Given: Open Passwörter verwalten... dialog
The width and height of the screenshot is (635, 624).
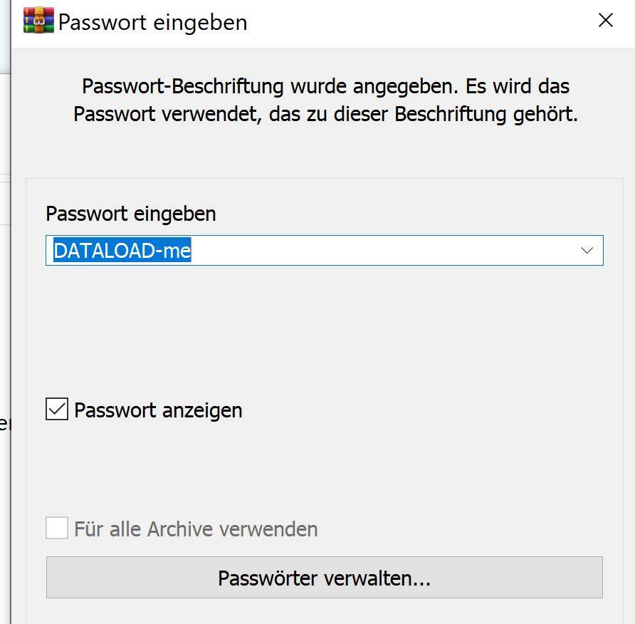Looking at the screenshot, I should click(x=325, y=578).
